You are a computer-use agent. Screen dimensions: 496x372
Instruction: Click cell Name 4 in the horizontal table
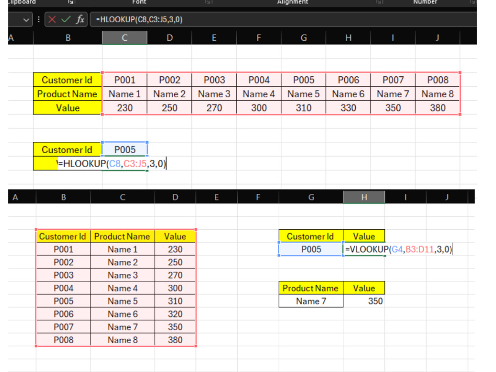[x=259, y=94]
